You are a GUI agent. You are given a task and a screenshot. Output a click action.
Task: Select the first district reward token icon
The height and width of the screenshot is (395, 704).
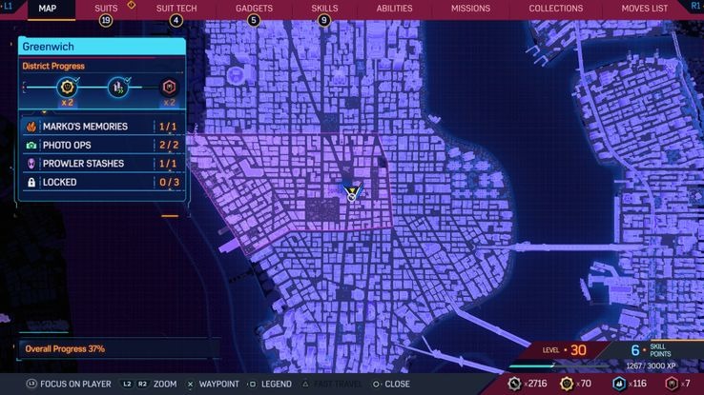[68, 88]
